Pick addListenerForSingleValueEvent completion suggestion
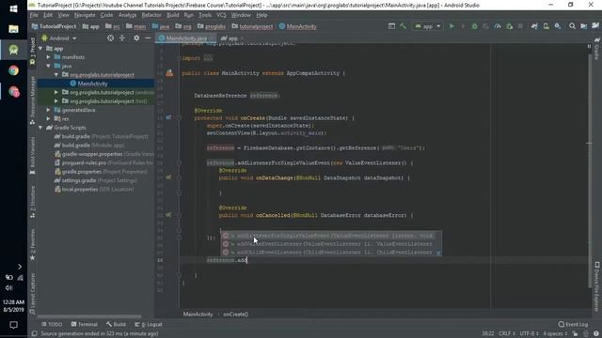This screenshot has width=602, height=338. 331,236
